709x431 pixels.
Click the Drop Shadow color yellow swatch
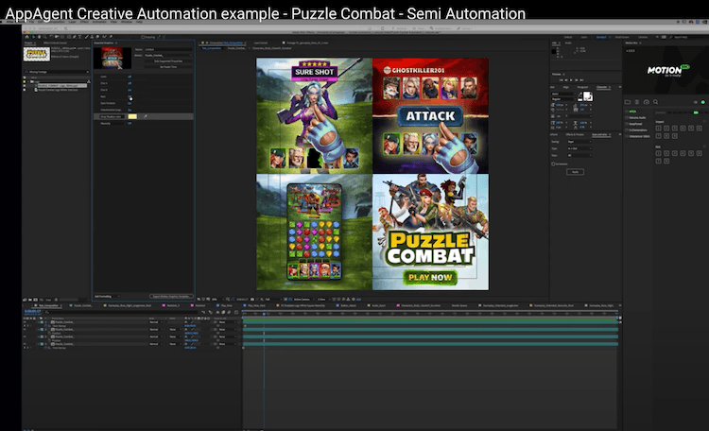point(132,116)
